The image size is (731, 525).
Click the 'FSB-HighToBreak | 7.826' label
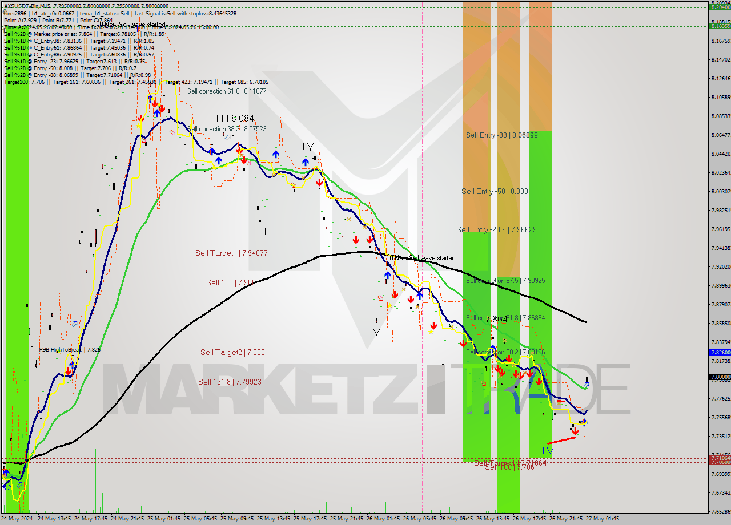tap(70, 349)
